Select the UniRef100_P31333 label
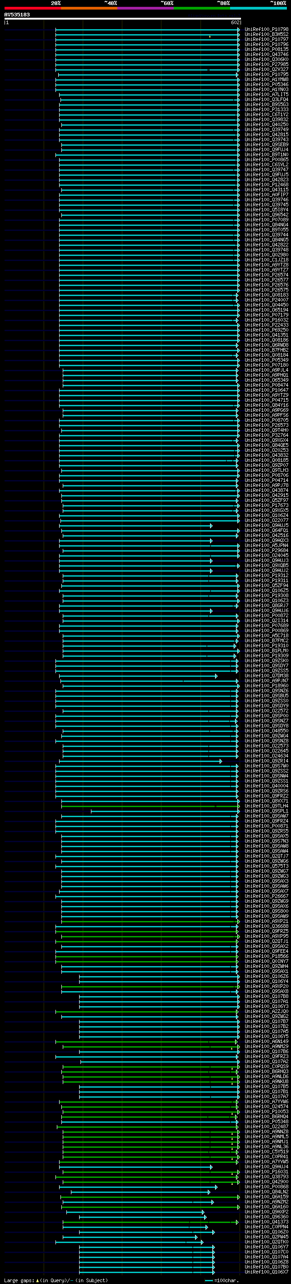Screen dimensions: 291x1284 coord(266,110)
